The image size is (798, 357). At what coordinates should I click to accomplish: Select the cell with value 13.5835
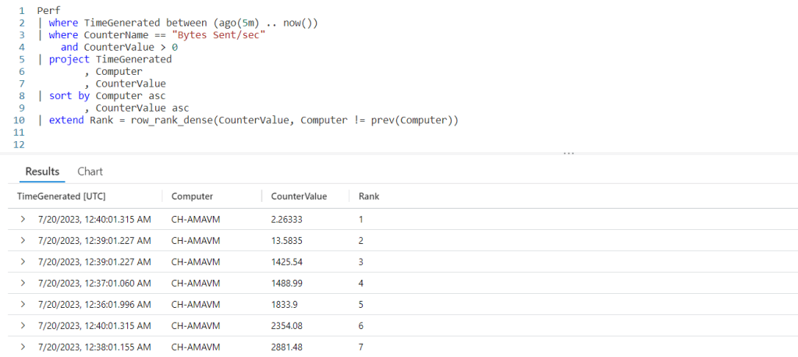[x=288, y=241]
